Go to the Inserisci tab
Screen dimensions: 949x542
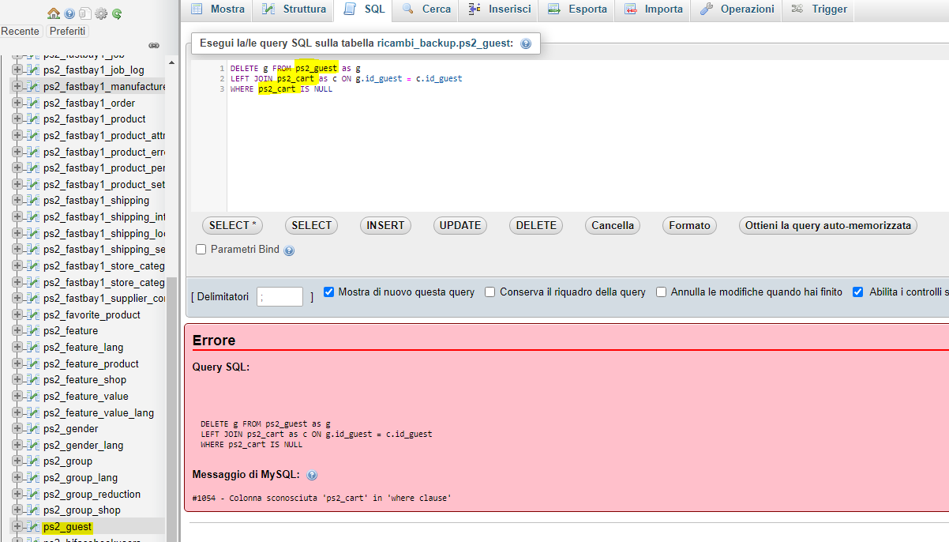pos(500,9)
